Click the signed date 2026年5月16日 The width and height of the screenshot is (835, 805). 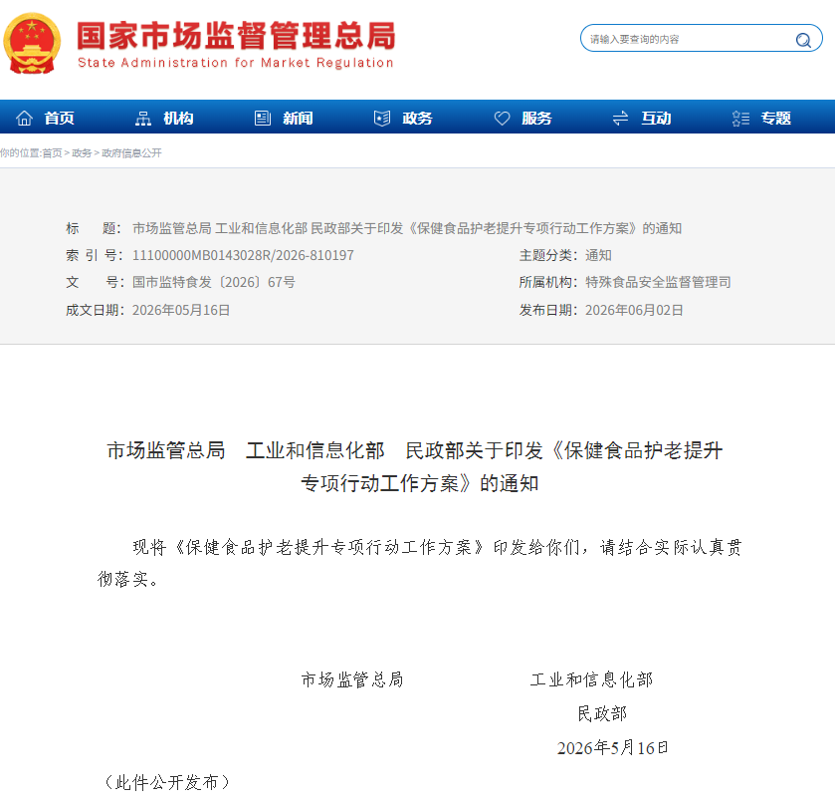[x=612, y=748]
